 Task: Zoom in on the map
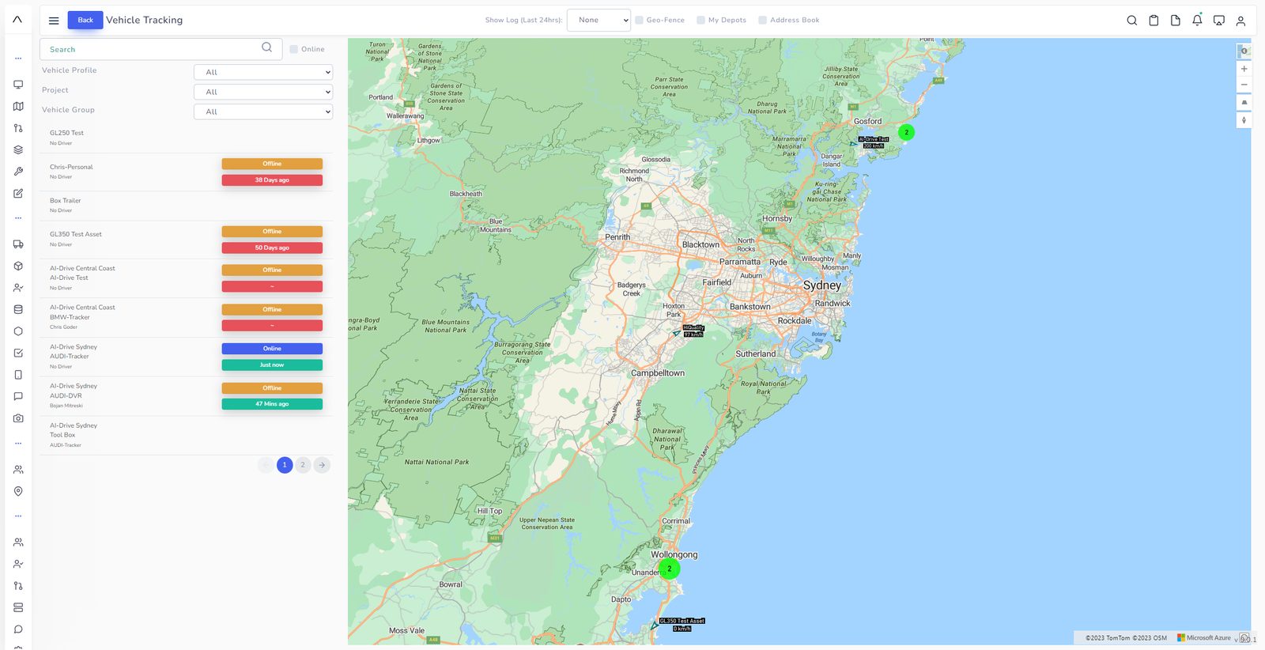[x=1244, y=69]
